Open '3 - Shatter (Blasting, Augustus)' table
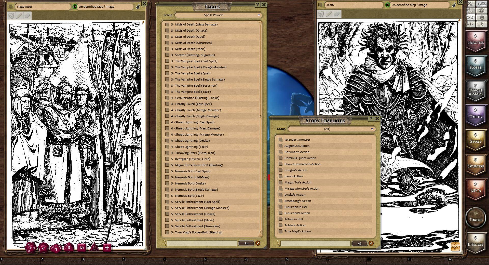Viewport: 489px width, 265px height. [x=193, y=55]
